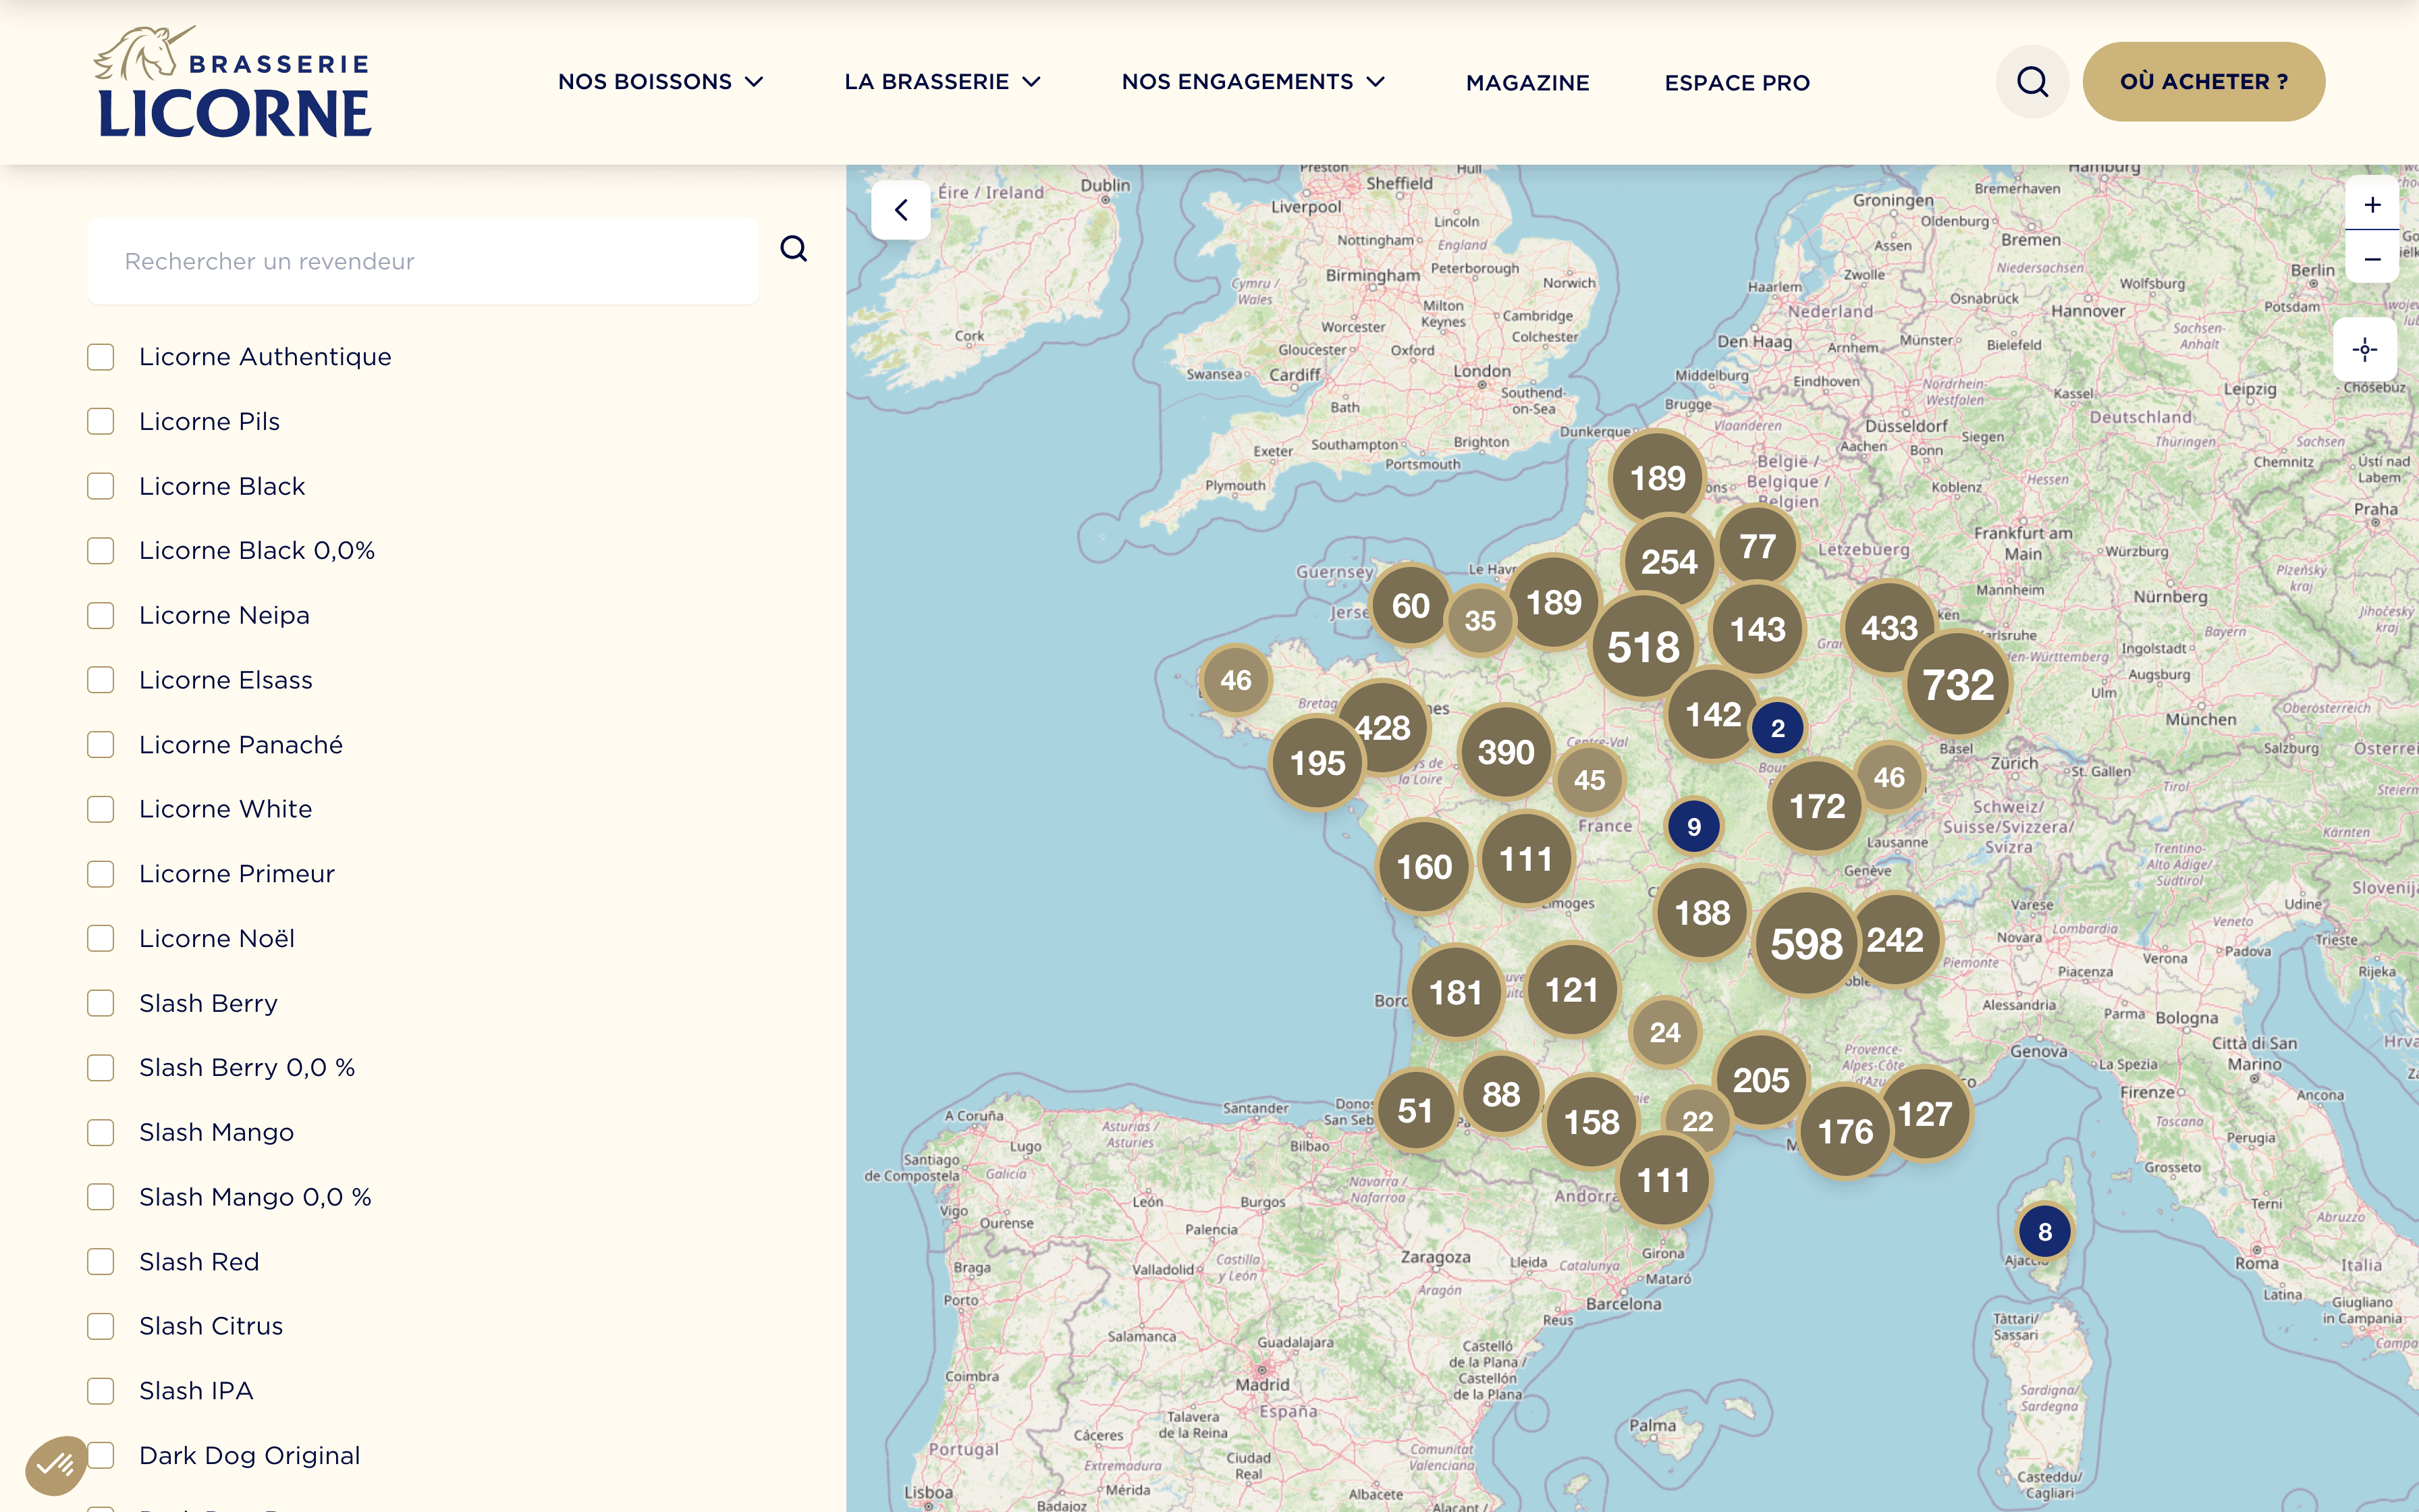Open the 195 cluster marker
Viewport: 2419px width, 1512px height.
(x=1317, y=763)
